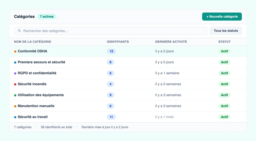The image size is (256, 141).
Task: Select the RGPD et confidentialité row name
Action: point(37,73)
